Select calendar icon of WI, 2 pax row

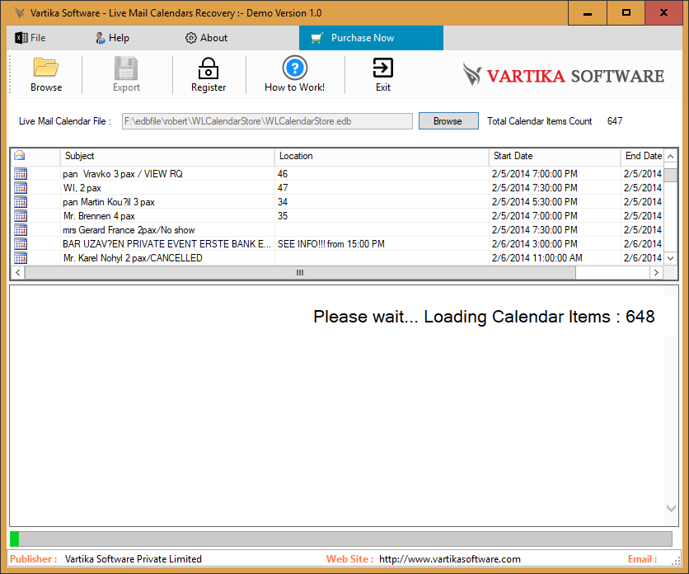coord(21,188)
